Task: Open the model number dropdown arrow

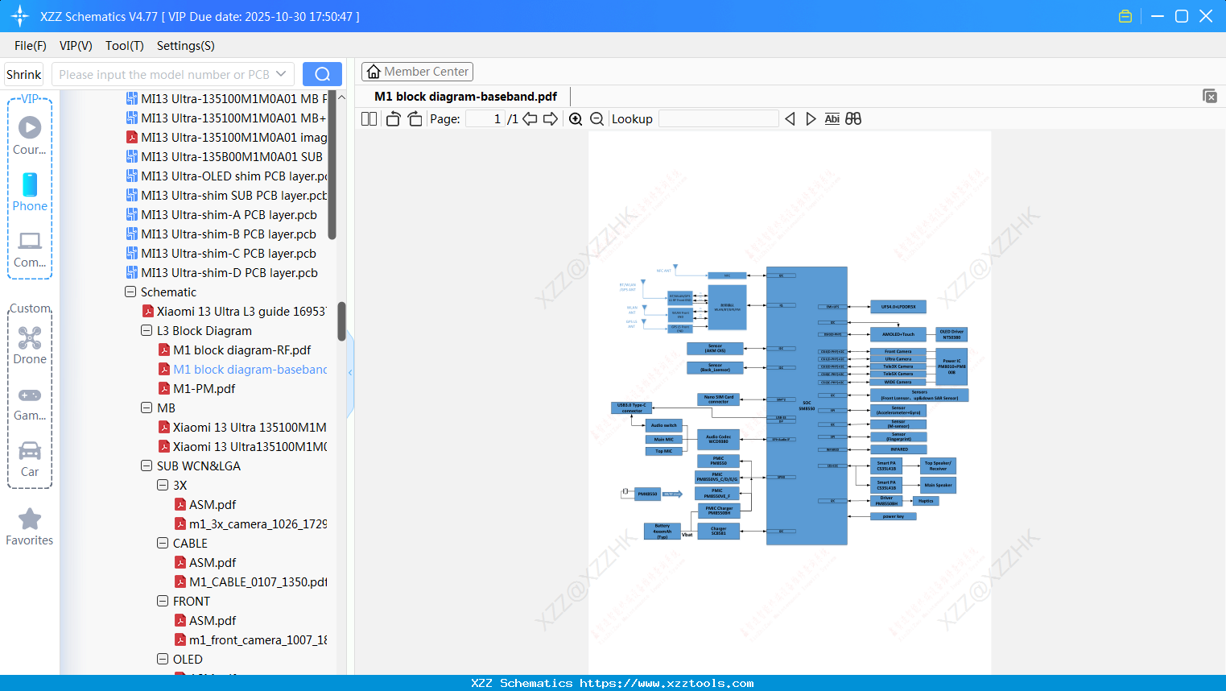Action: [x=282, y=73]
